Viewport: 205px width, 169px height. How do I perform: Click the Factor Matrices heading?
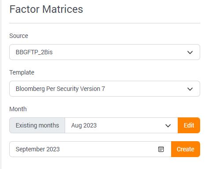click(x=46, y=9)
